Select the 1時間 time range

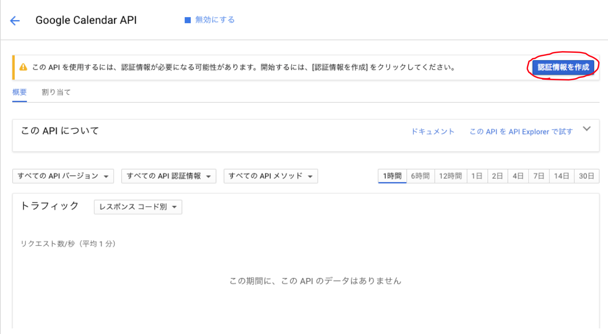tap(392, 176)
